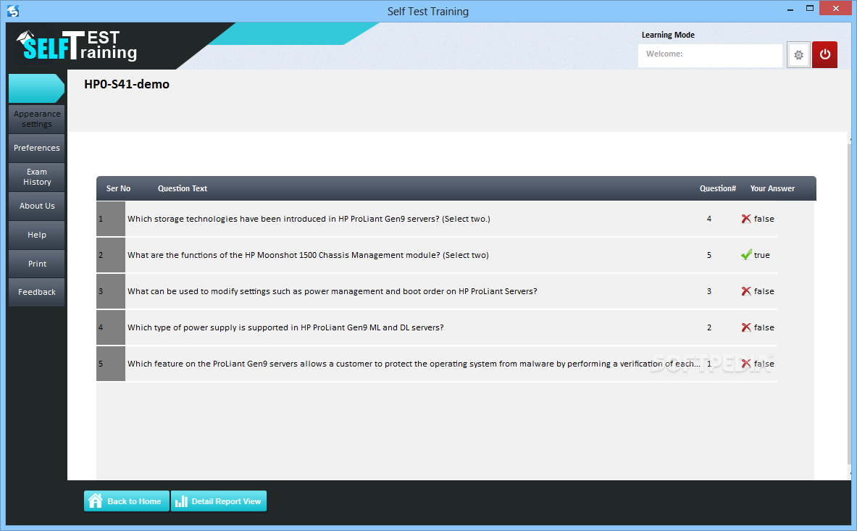This screenshot has width=857, height=531.
Task: Click the Your Answer column header
Action: pos(772,188)
